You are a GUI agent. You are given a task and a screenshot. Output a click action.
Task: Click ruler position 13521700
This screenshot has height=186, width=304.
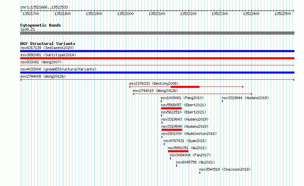pos(31,14)
